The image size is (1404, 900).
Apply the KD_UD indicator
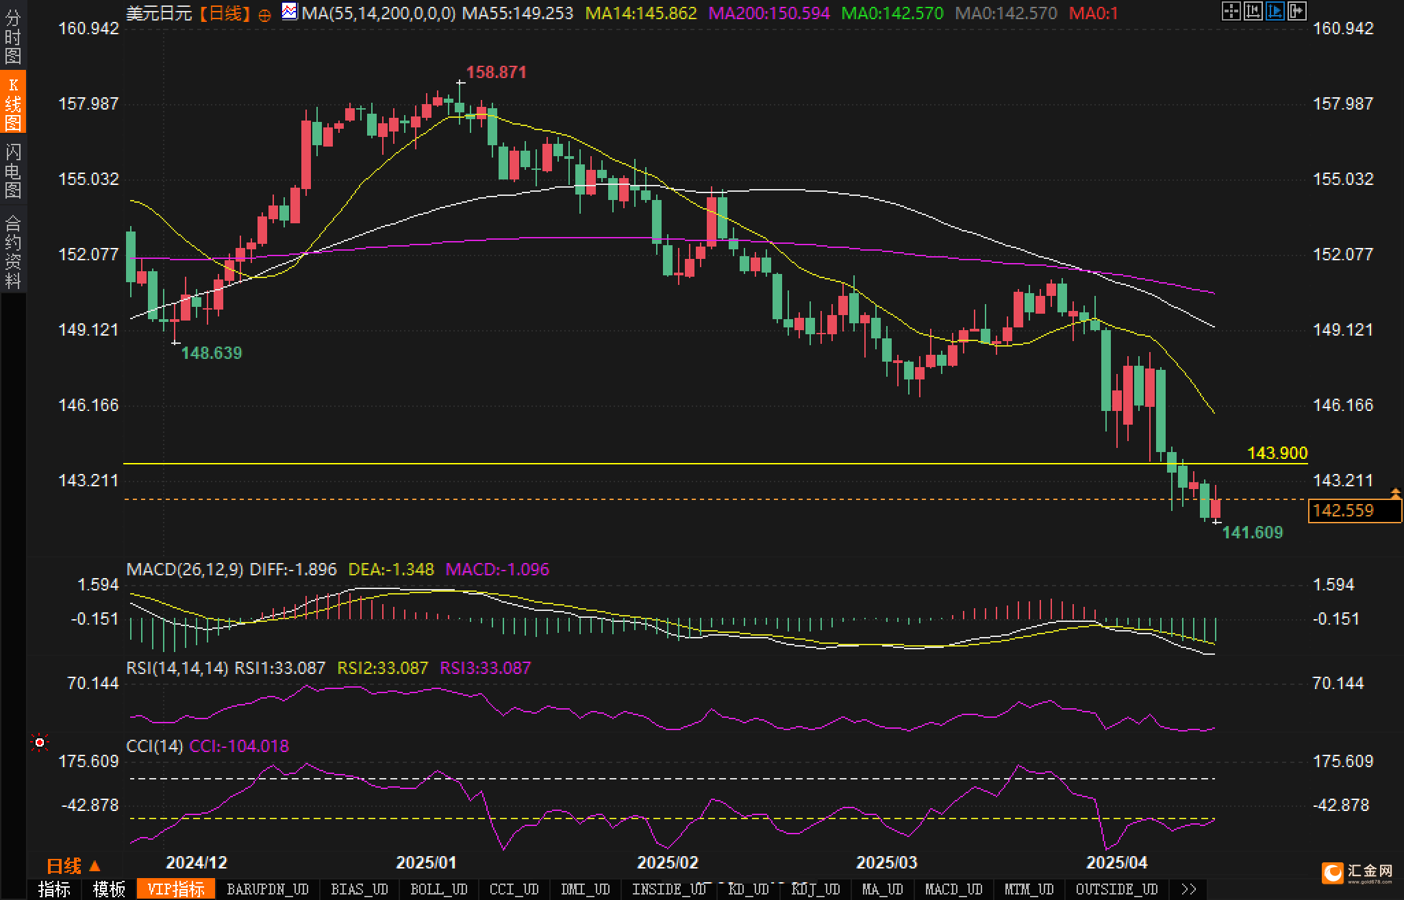[749, 889]
